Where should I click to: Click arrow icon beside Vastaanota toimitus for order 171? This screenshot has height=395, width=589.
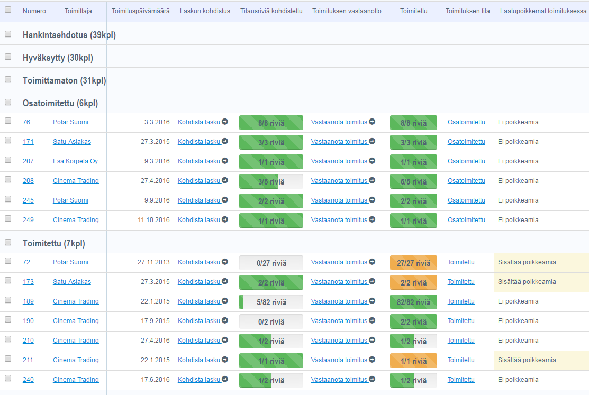(372, 142)
